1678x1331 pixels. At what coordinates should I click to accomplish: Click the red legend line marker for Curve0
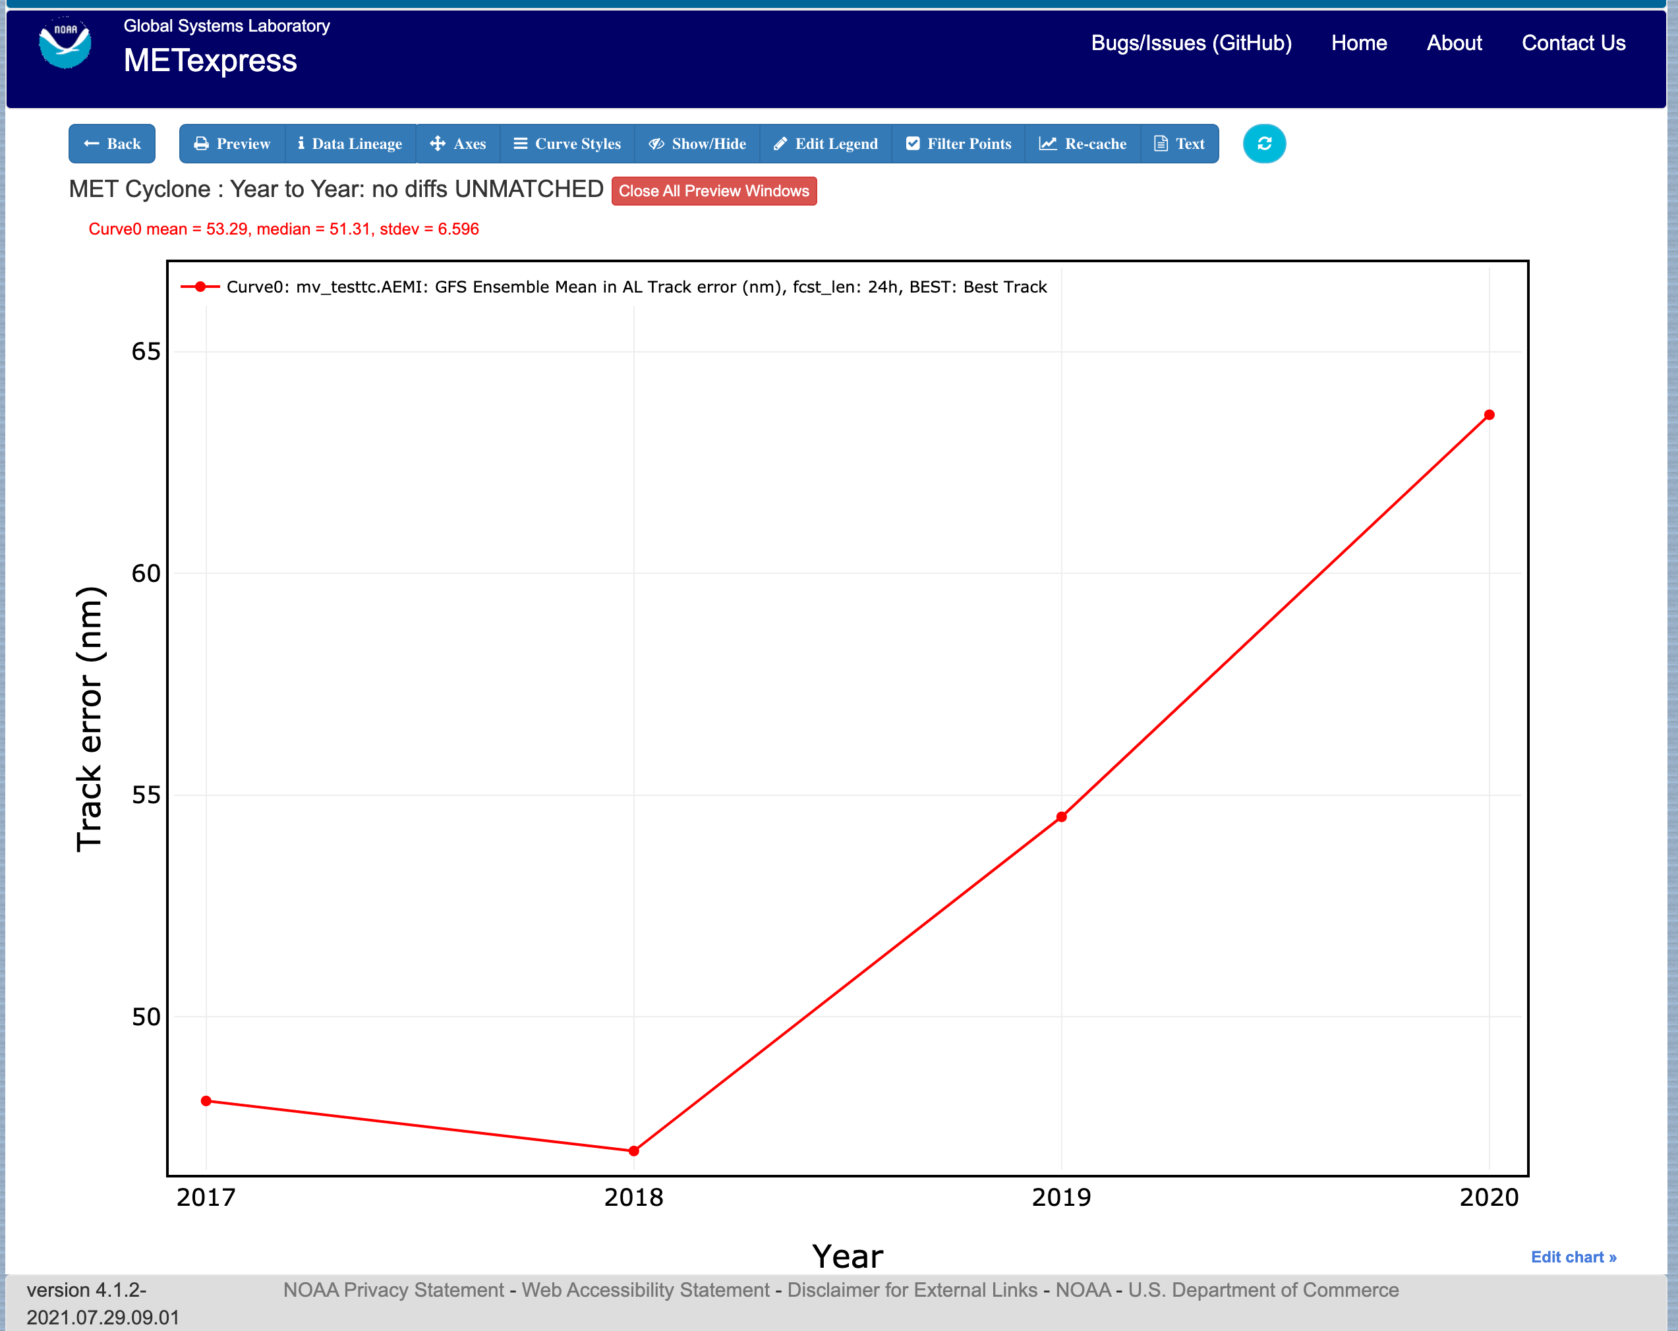tap(200, 287)
